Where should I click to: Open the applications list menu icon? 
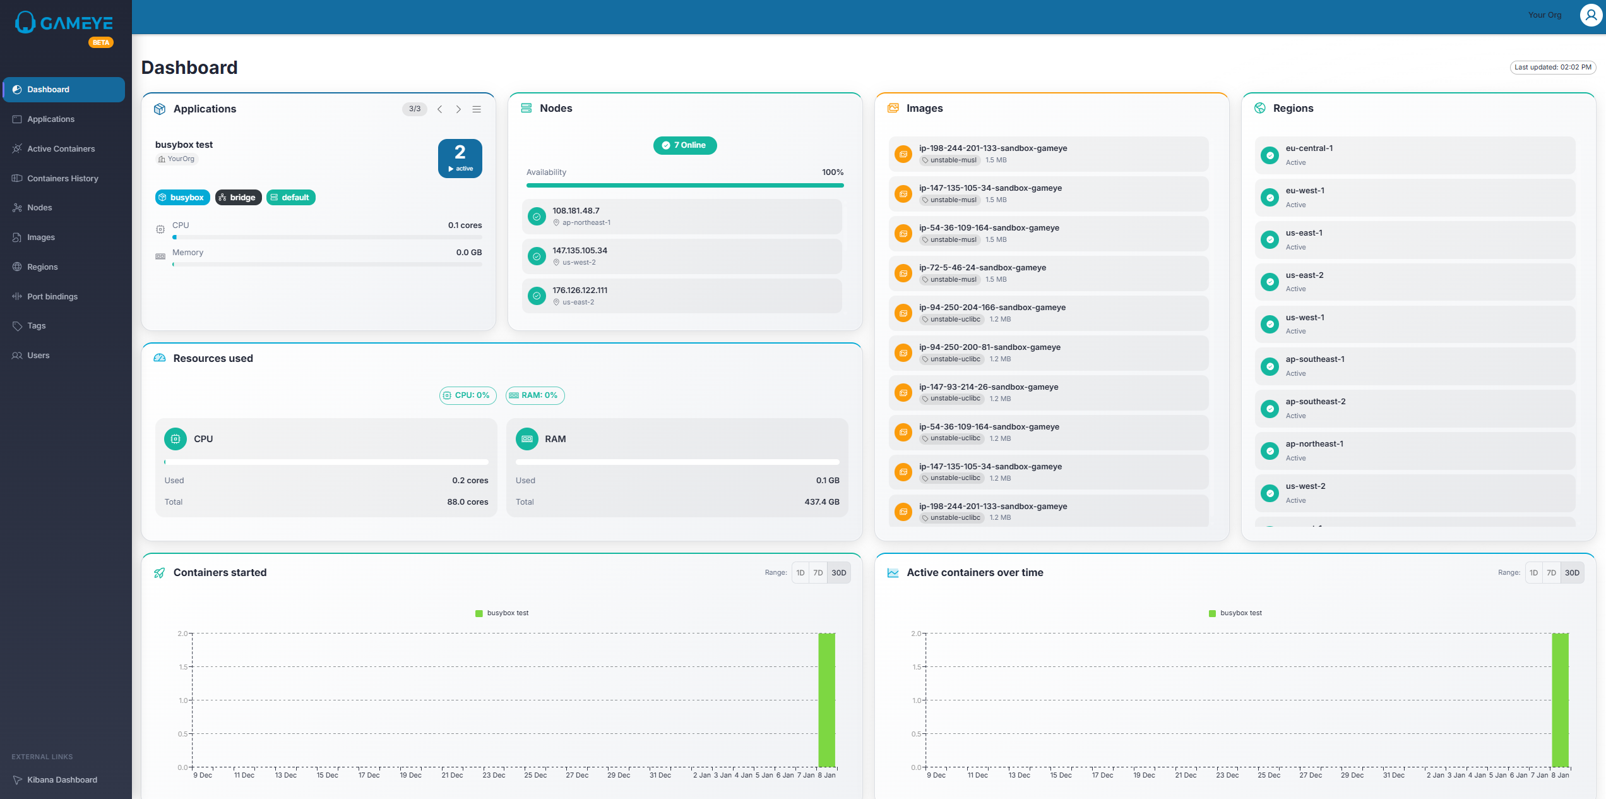[x=477, y=109]
